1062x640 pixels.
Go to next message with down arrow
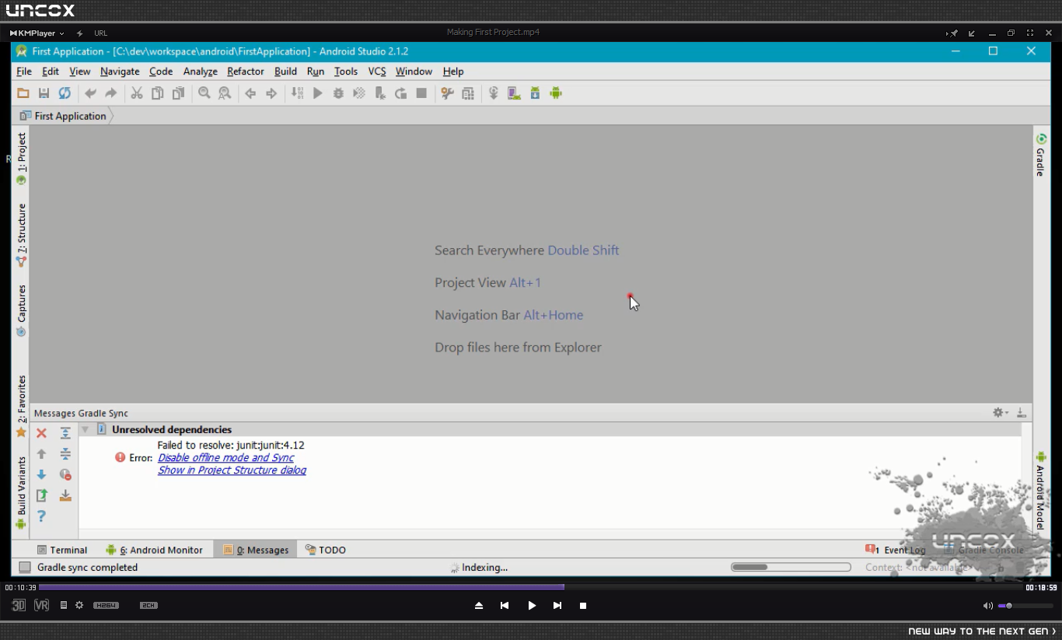pos(42,474)
